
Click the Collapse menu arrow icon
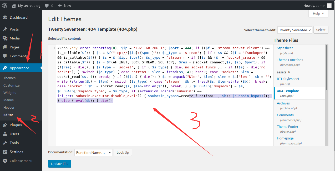(5, 161)
